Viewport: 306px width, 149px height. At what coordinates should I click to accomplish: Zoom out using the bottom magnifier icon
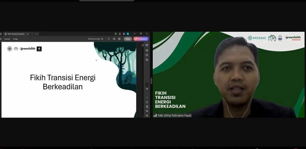147,115
